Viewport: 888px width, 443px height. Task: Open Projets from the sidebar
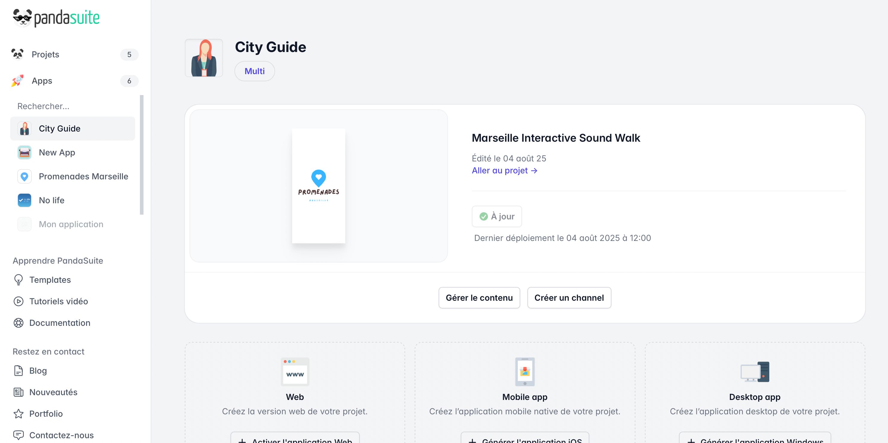click(45, 54)
